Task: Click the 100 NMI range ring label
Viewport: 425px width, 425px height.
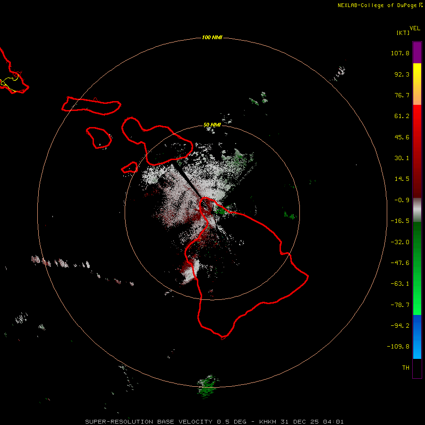Action: click(212, 37)
